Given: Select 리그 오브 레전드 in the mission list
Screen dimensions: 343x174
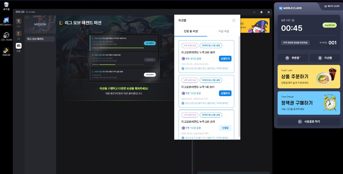Looking at the screenshot, I should click(40, 39).
